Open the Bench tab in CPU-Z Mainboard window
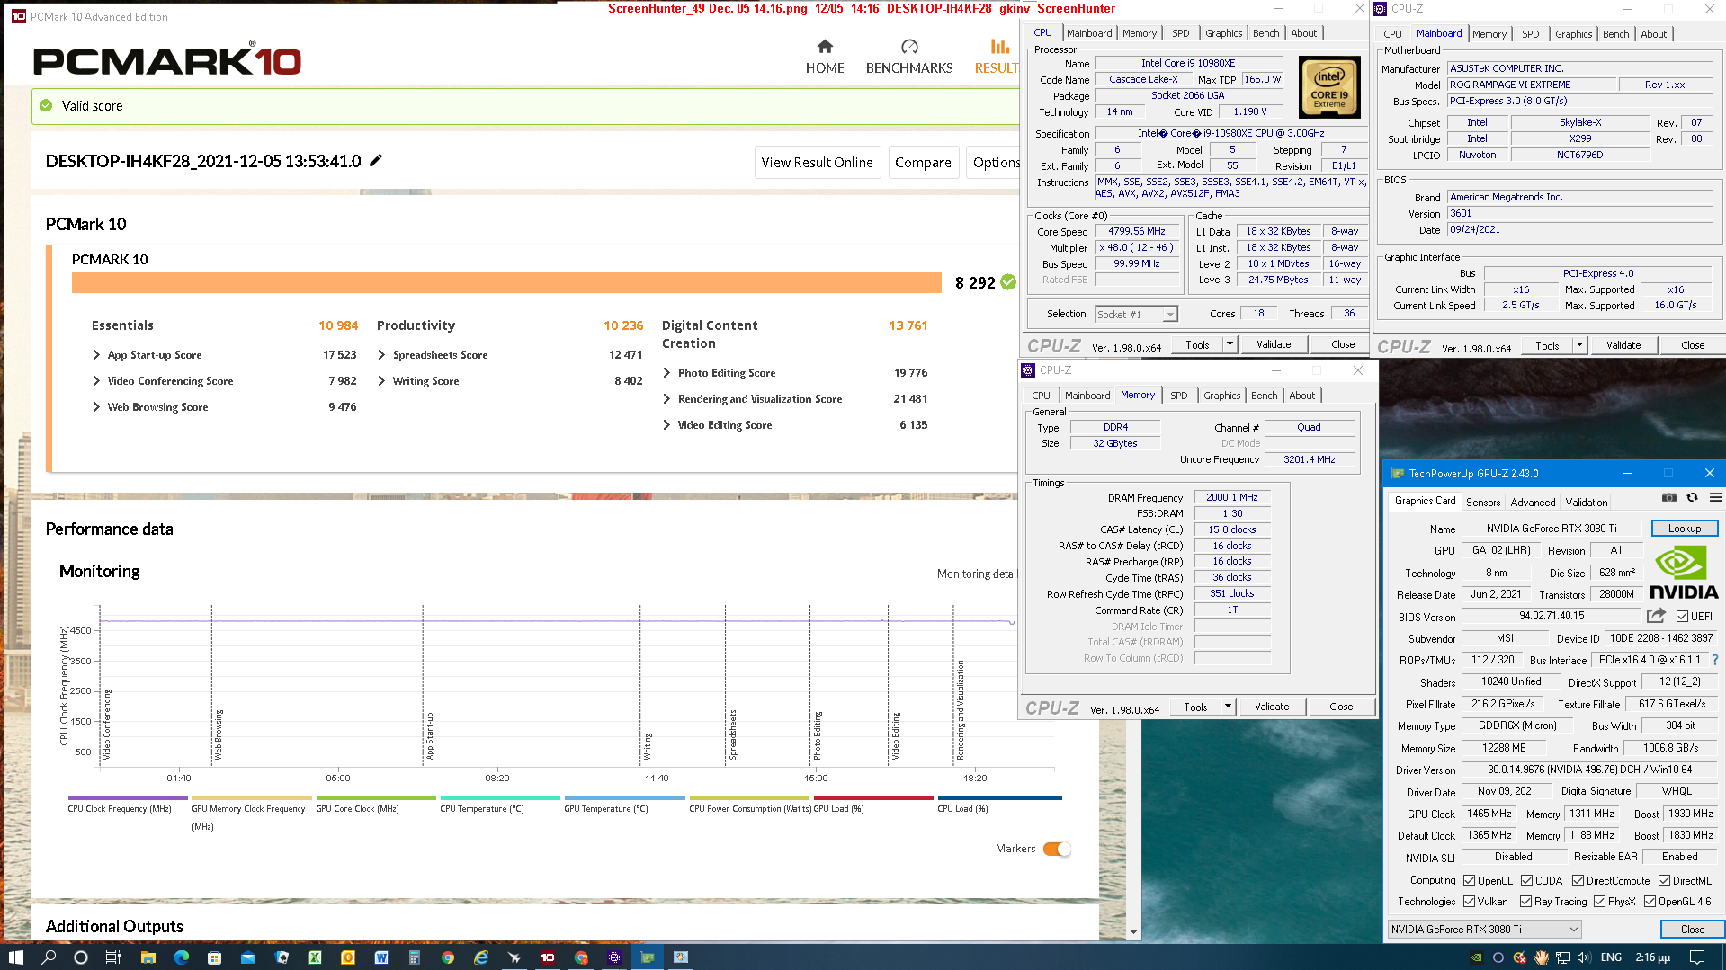Viewport: 1726px width, 970px height. [1615, 34]
